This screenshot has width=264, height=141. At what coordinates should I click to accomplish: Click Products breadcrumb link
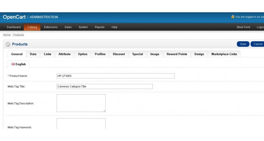click(x=19, y=35)
